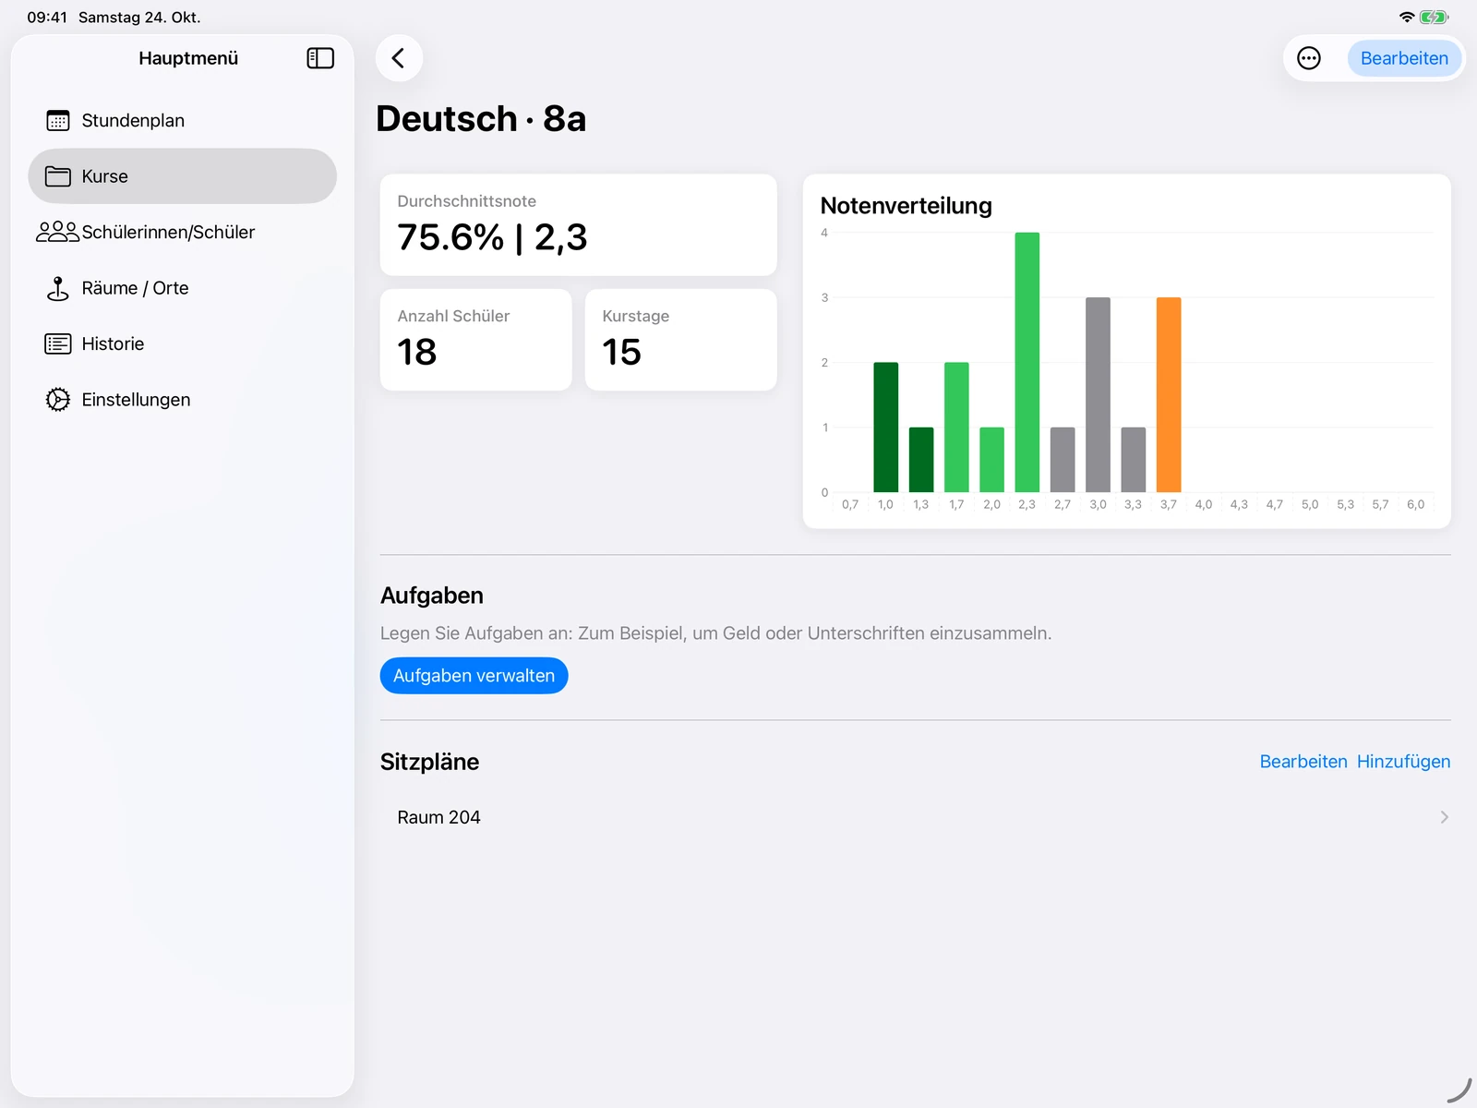Open the Raum 204 seating plan row
The width and height of the screenshot is (1477, 1108).
915,817
